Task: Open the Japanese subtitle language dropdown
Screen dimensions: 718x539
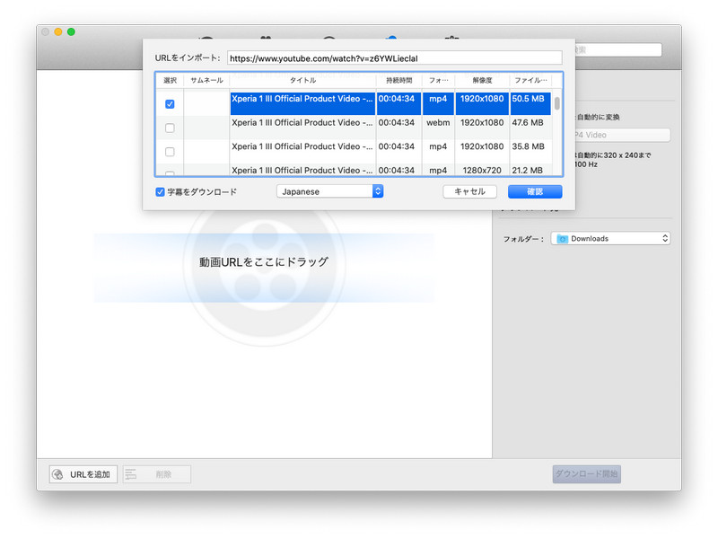Action: click(329, 191)
